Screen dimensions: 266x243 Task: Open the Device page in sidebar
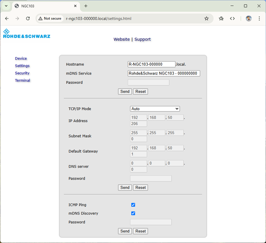pyautogui.click(x=21, y=59)
